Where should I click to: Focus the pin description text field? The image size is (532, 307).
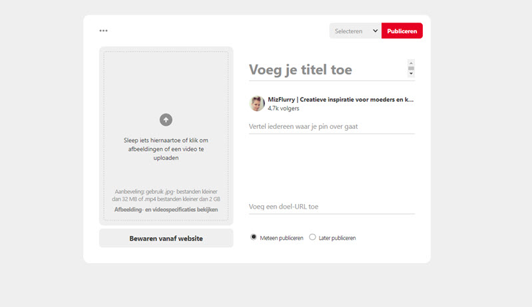click(x=331, y=126)
